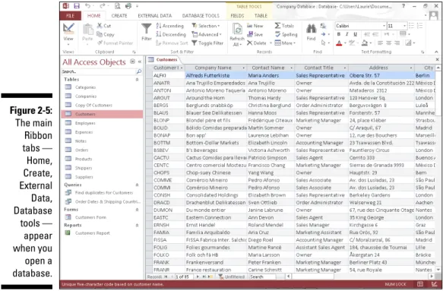The width and height of the screenshot is (443, 291).
Task: Open the FILE tab
Action: pyautogui.click(x=71, y=16)
